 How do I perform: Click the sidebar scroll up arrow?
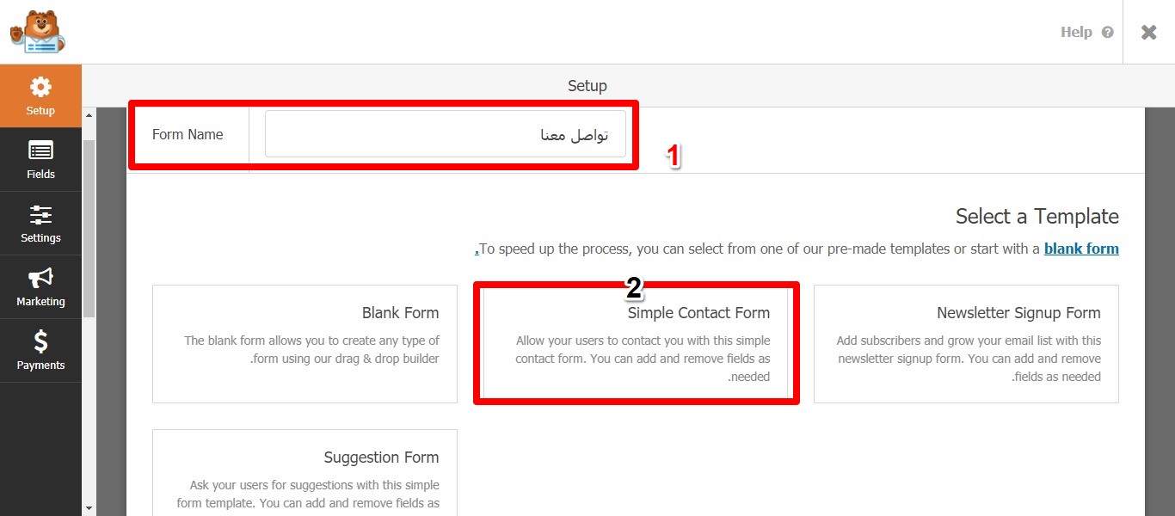pyautogui.click(x=89, y=115)
